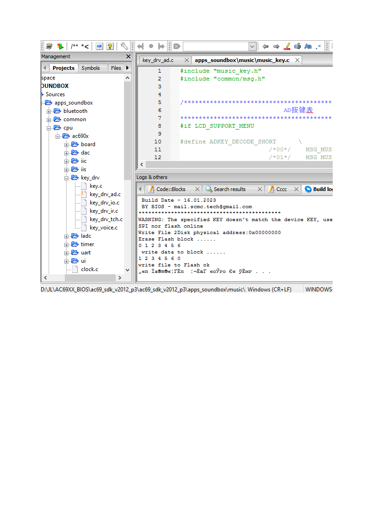
Task: Collapse the cpu folder
Action: coord(49,128)
